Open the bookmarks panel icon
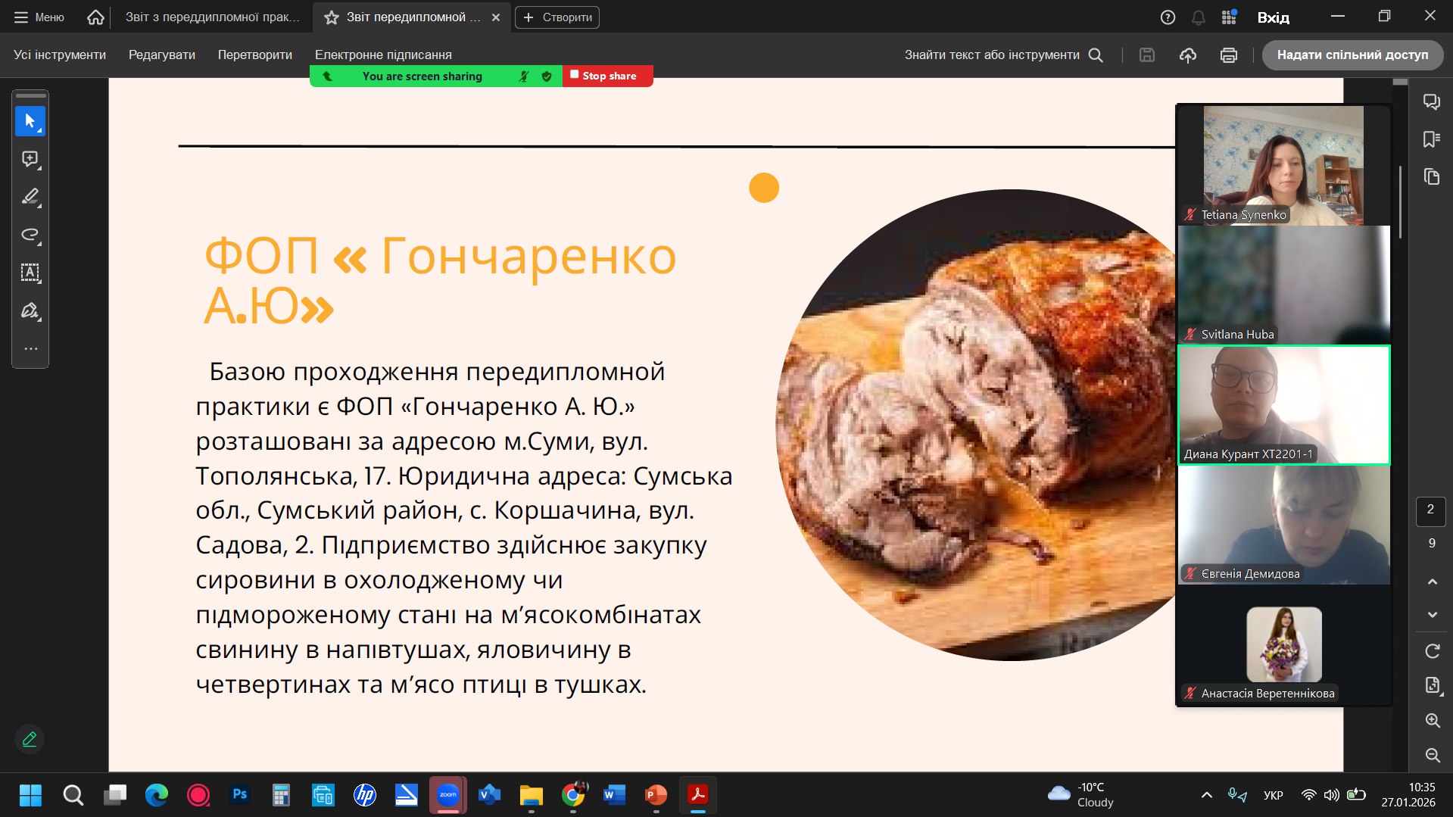Image resolution: width=1453 pixels, height=817 pixels. tap(1431, 139)
